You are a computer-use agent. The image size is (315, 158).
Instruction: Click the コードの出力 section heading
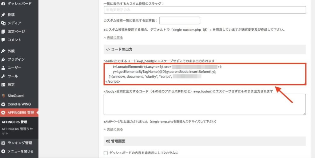point(122,49)
